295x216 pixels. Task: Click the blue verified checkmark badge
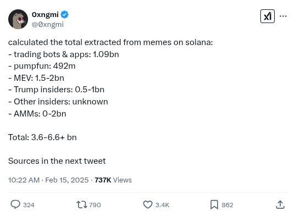[64, 15]
